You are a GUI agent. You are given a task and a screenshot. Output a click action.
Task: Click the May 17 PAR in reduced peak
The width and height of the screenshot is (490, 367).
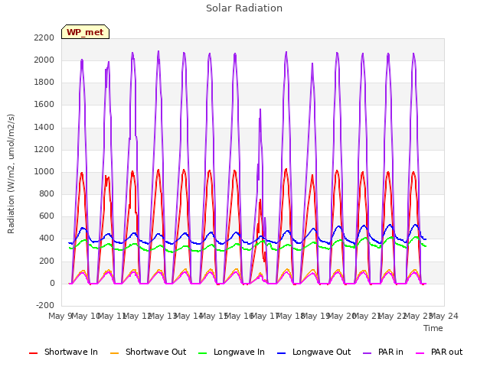click(x=260, y=110)
